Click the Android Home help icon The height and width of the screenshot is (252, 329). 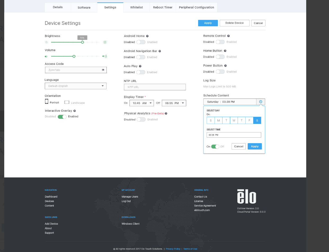[x=147, y=36]
